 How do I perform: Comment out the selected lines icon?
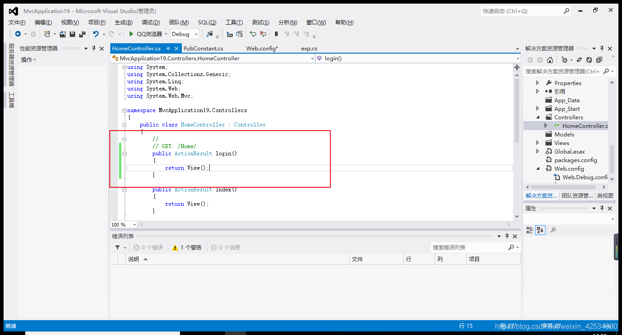click(x=253, y=34)
